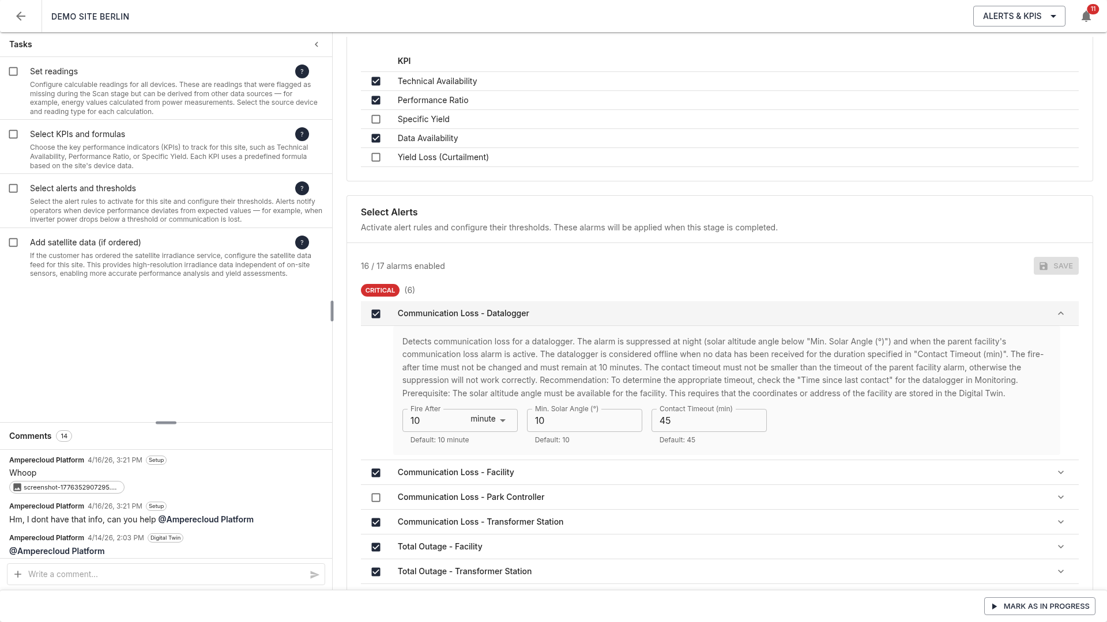
Task: Check the Select alerts and thresholds task
Action: pos(13,188)
